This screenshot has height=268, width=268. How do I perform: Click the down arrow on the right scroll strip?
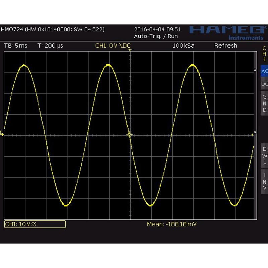(x=256, y=133)
